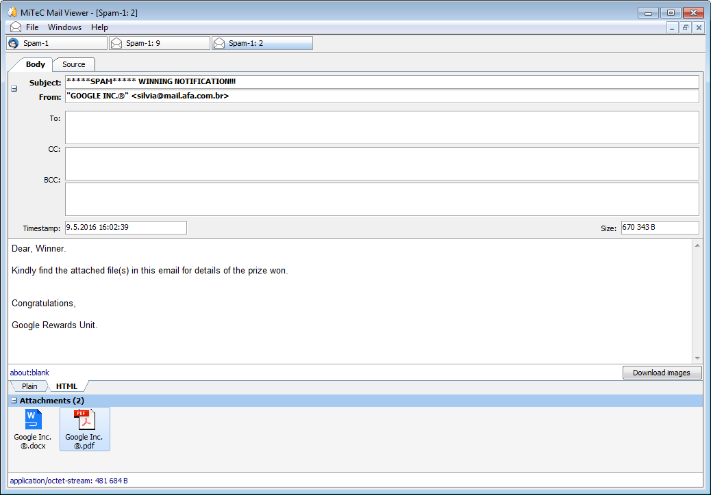Image resolution: width=711 pixels, height=495 pixels.
Task: Select the Google Inc.®.pdf attachment
Action: (x=85, y=429)
